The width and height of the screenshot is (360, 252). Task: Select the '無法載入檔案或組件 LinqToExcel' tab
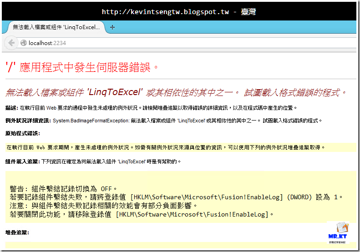coord(56,27)
